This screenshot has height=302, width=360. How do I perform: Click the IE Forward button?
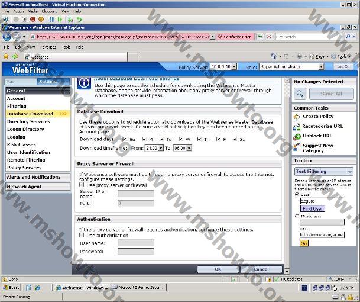[x=17, y=37]
